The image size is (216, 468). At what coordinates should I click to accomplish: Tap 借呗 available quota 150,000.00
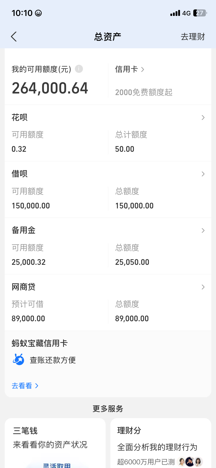point(31,206)
